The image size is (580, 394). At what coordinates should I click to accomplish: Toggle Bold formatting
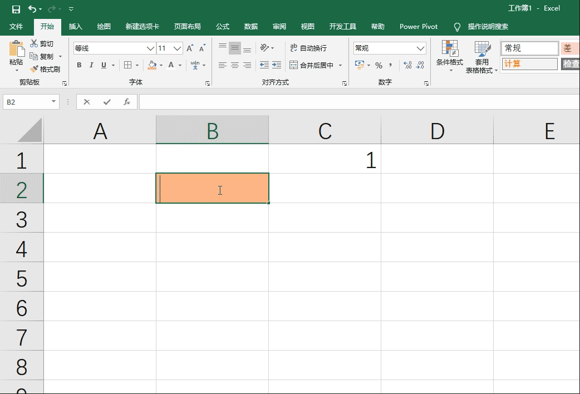click(79, 65)
